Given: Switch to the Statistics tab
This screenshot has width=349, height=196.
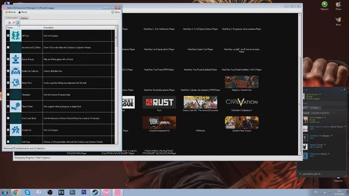Looking at the screenshot, I should 24,18.
